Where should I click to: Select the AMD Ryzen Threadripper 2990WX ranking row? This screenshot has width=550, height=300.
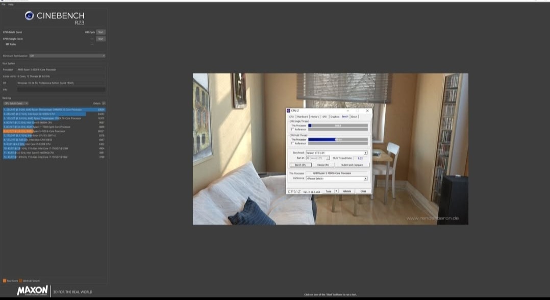pyautogui.click(x=54, y=110)
